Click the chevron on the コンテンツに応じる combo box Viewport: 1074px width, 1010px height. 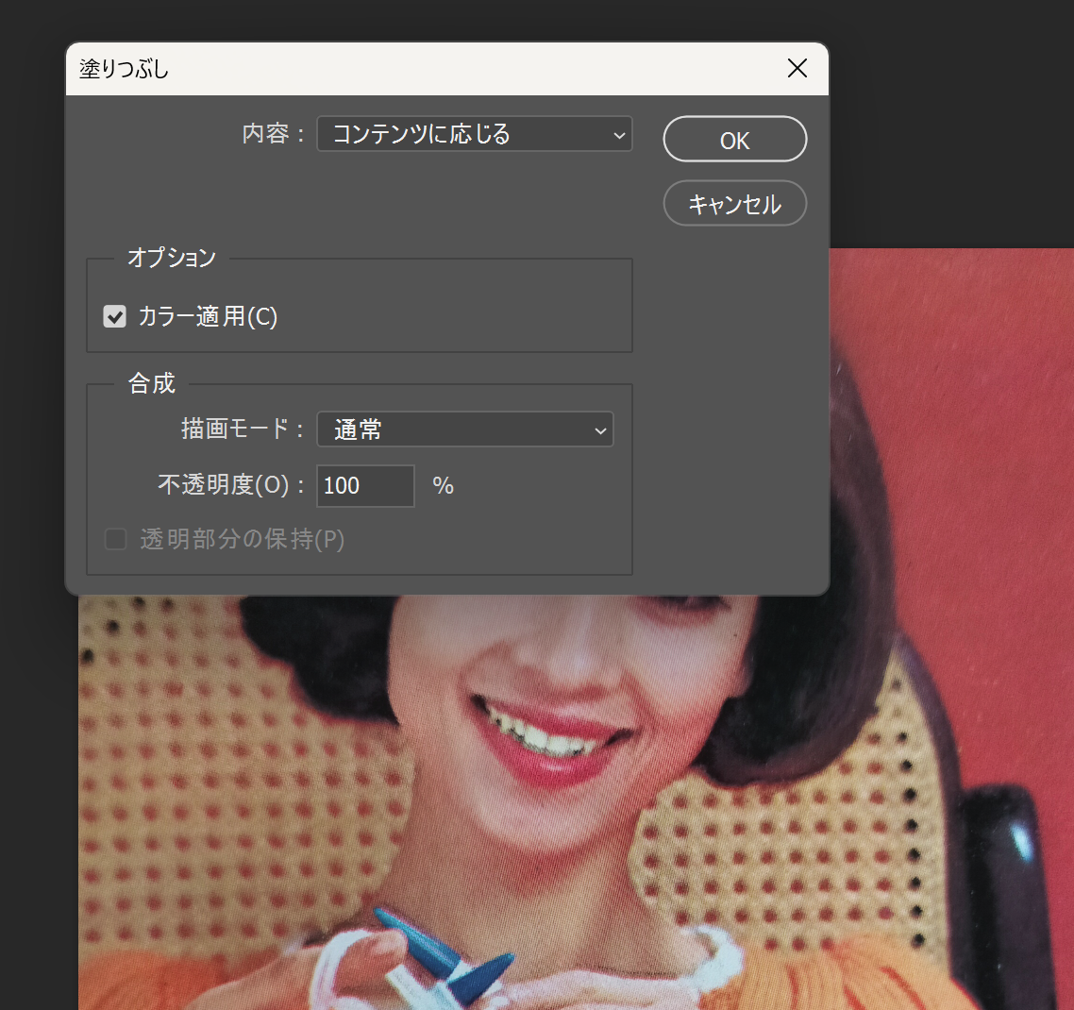click(619, 134)
